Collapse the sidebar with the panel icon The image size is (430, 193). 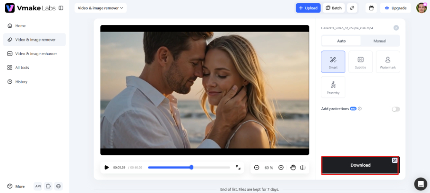61,8
